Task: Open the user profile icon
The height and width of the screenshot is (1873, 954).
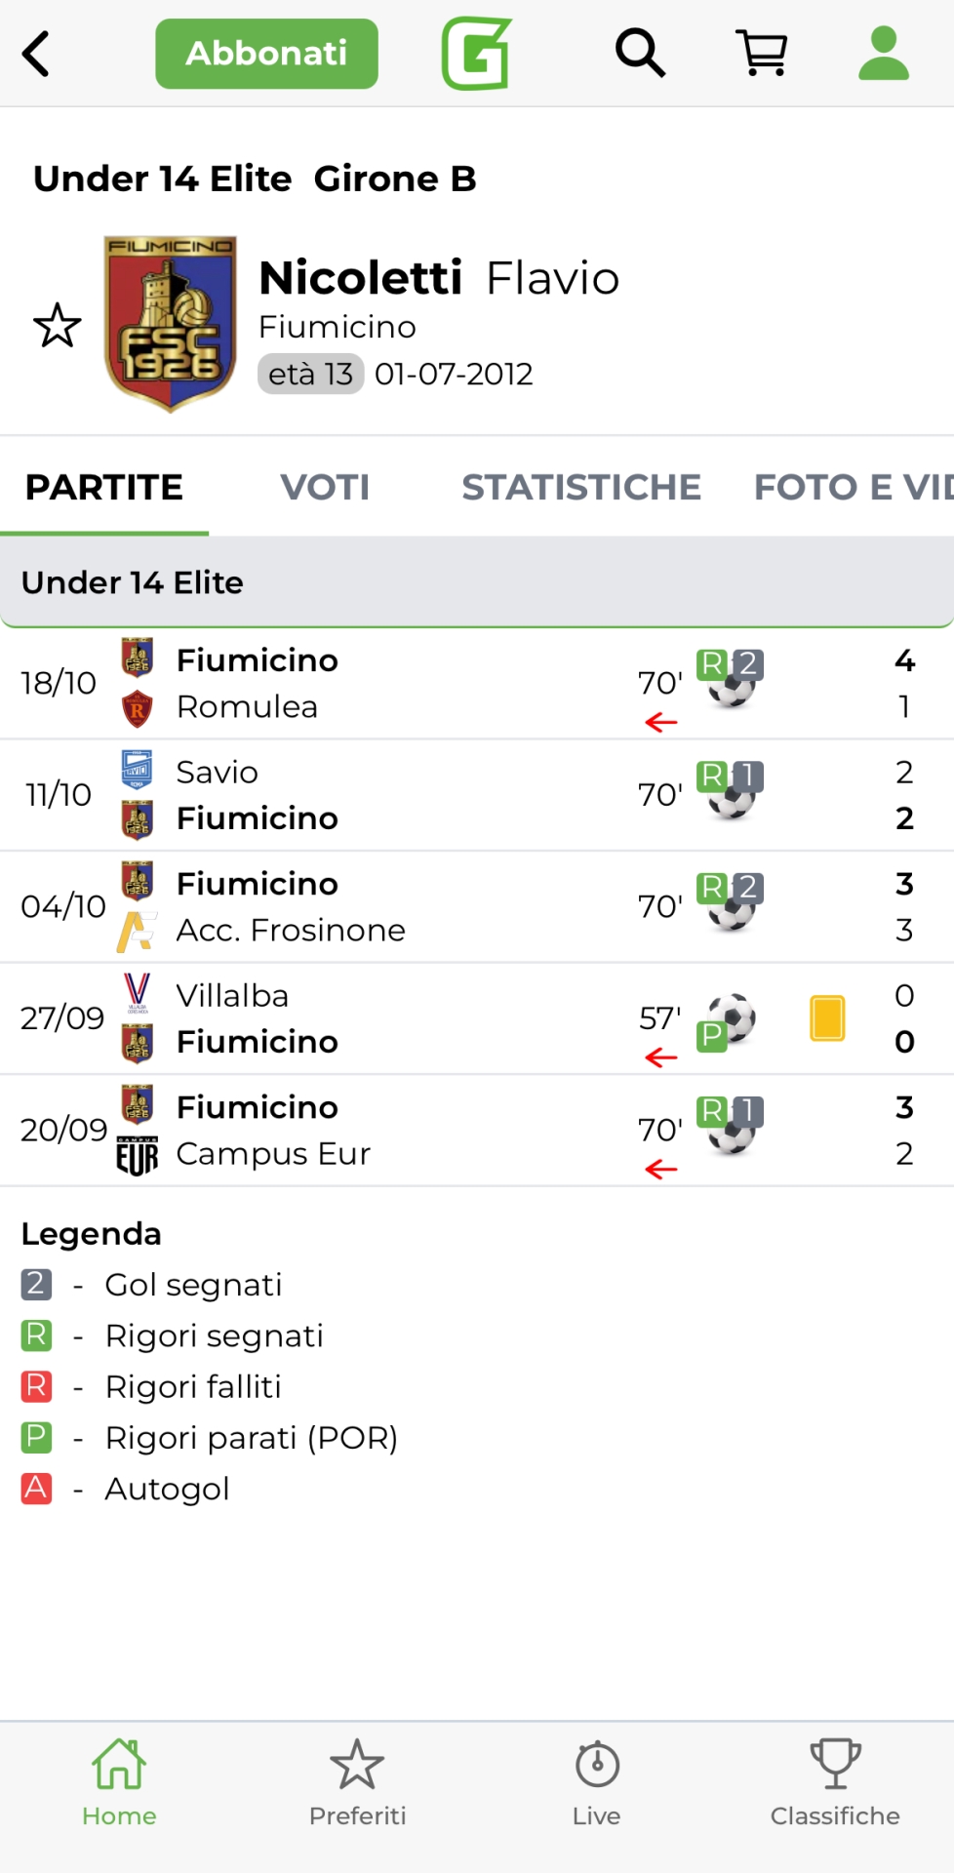Action: 884,53
